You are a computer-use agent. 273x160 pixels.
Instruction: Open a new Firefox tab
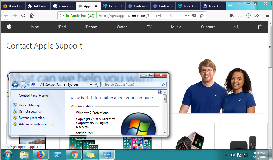(x=230, y=6)
